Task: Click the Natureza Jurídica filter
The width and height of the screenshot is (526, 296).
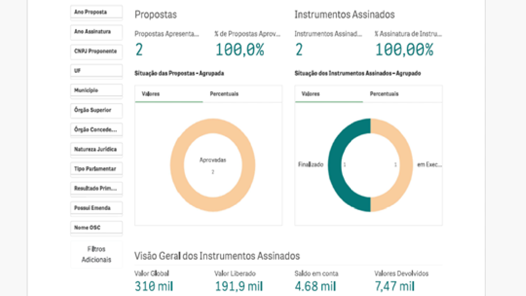Action: point(96,149)
